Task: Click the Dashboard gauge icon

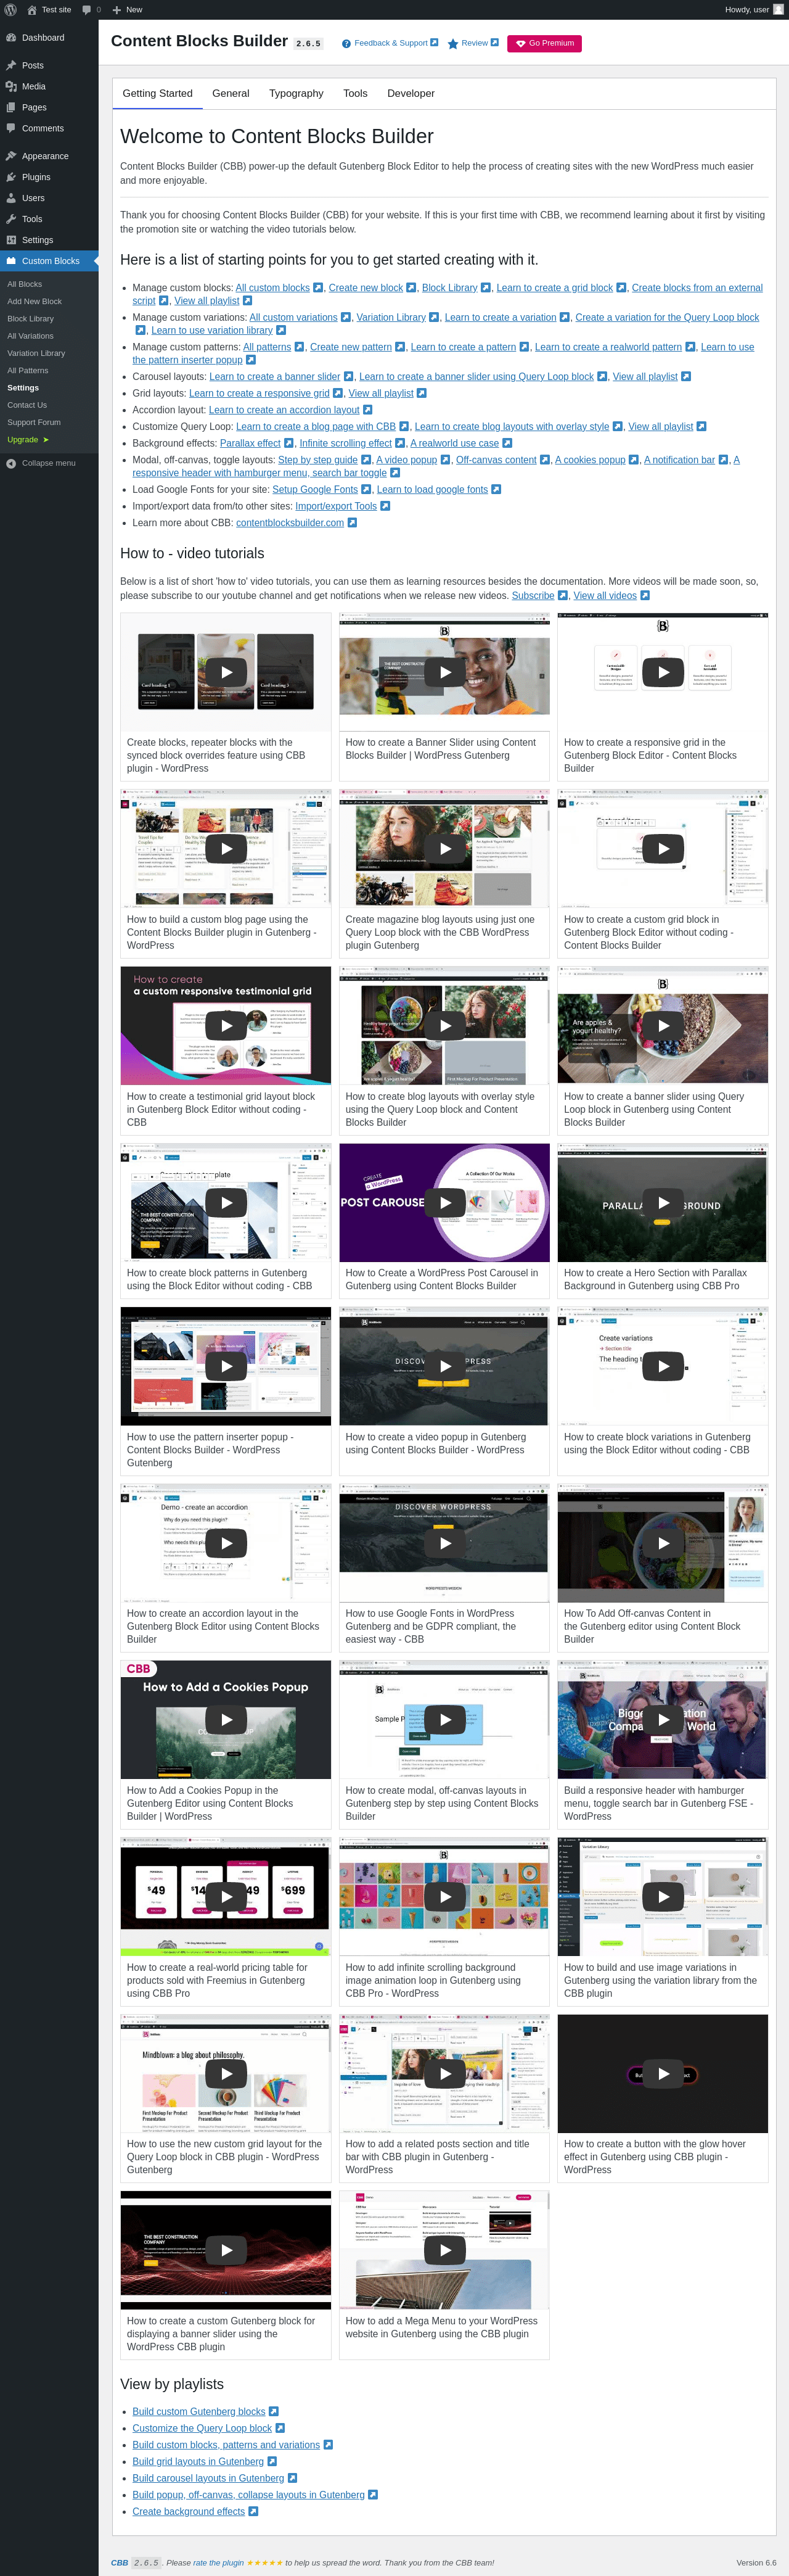Action: [x=11, y=38]
